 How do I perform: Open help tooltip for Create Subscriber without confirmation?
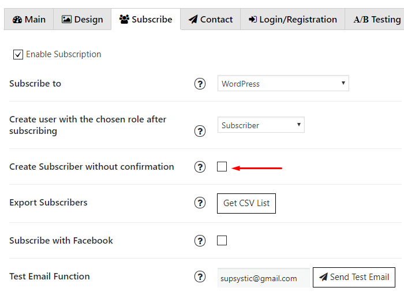pyautogui.click(x=200, y=167)
